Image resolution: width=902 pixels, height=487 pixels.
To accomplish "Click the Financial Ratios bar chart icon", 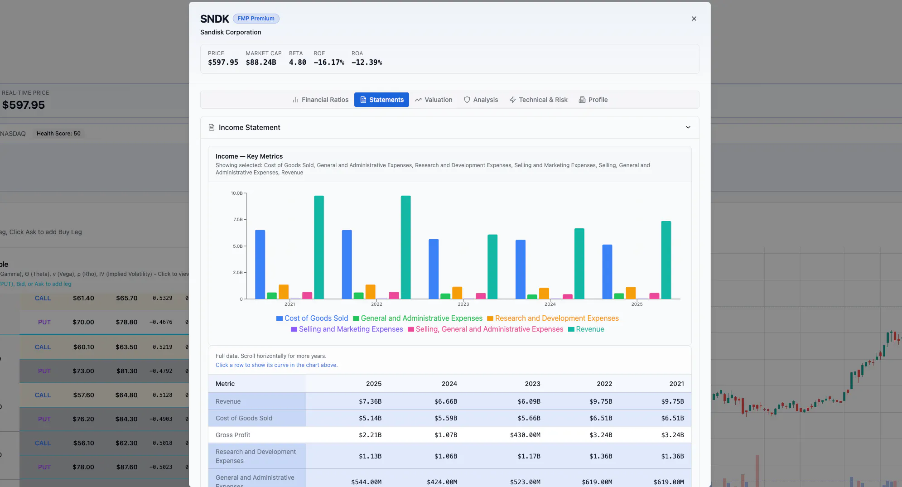I will click(x=295, y=100).
